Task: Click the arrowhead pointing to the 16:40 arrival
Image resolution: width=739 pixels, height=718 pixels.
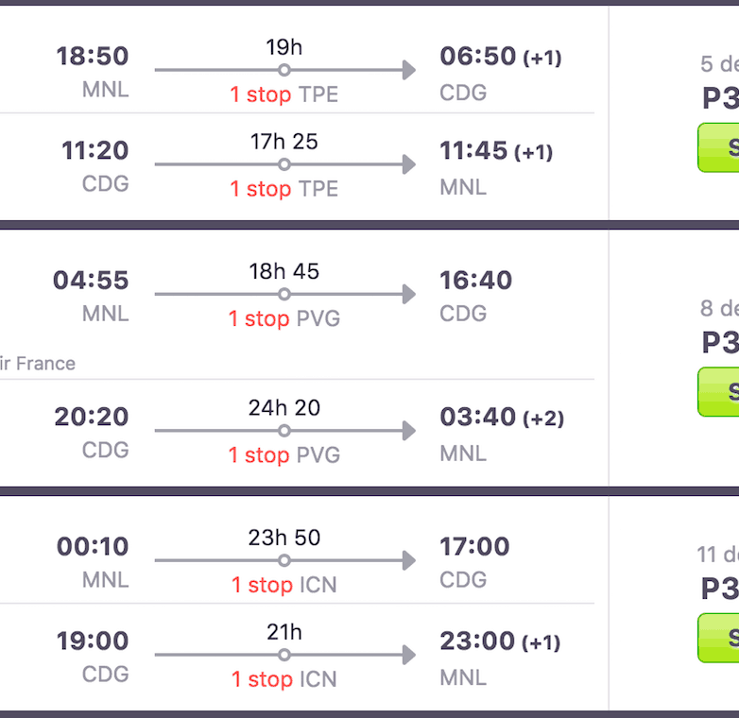Action: pos(407,295)
